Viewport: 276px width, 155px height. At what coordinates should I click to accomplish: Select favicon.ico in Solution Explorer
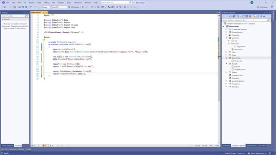[238, 50]
